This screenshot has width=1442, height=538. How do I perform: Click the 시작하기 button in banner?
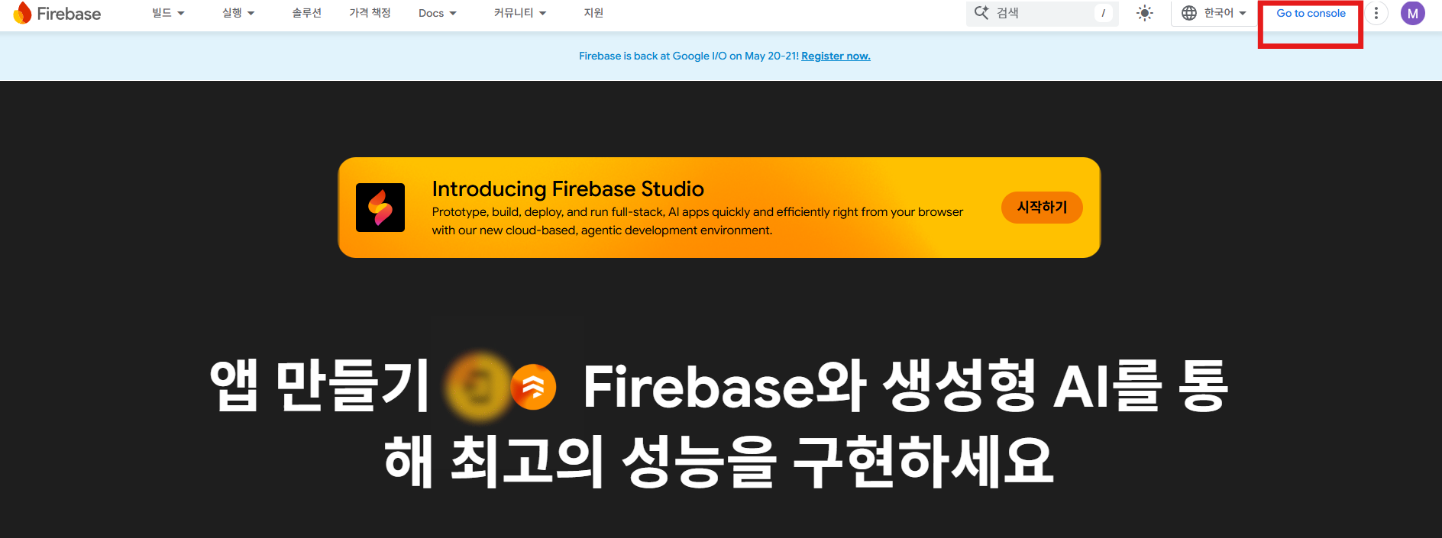click(x=1042, y=207)
